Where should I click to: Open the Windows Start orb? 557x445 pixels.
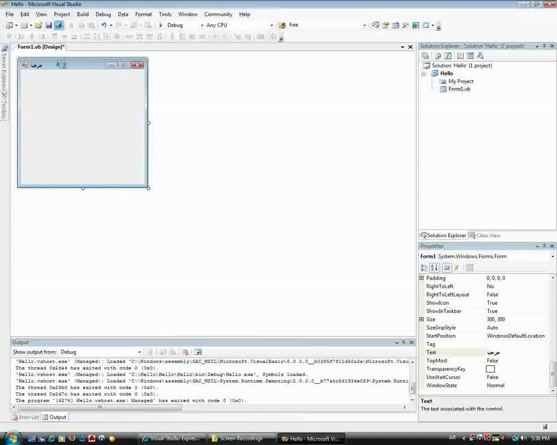(13, 438)
